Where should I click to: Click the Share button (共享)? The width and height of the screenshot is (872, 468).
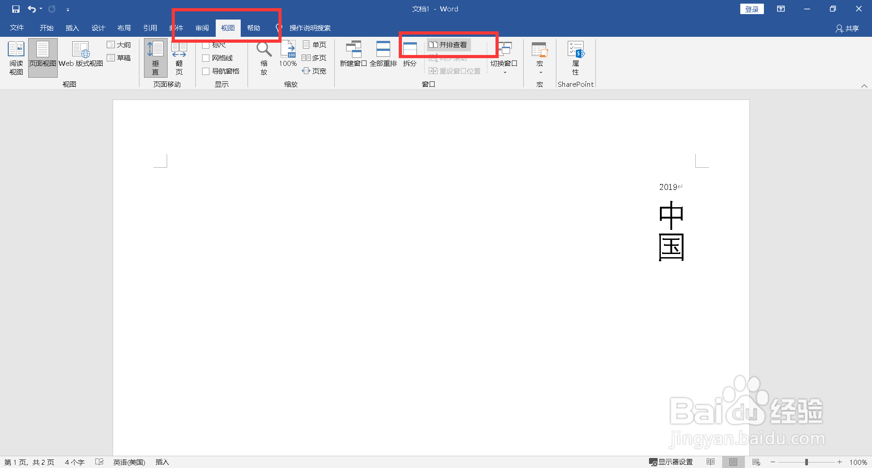[x=847, y=28]
